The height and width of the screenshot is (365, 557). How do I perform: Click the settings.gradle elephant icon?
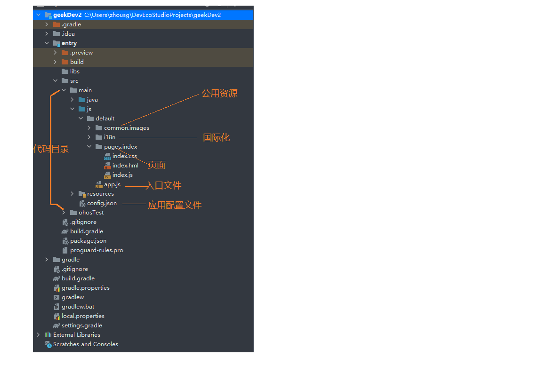tap(57, 325)
